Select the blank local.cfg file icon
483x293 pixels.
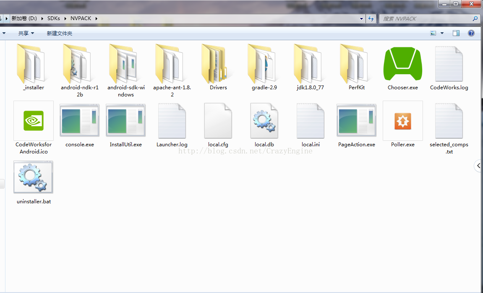click(x=218, y=121)
